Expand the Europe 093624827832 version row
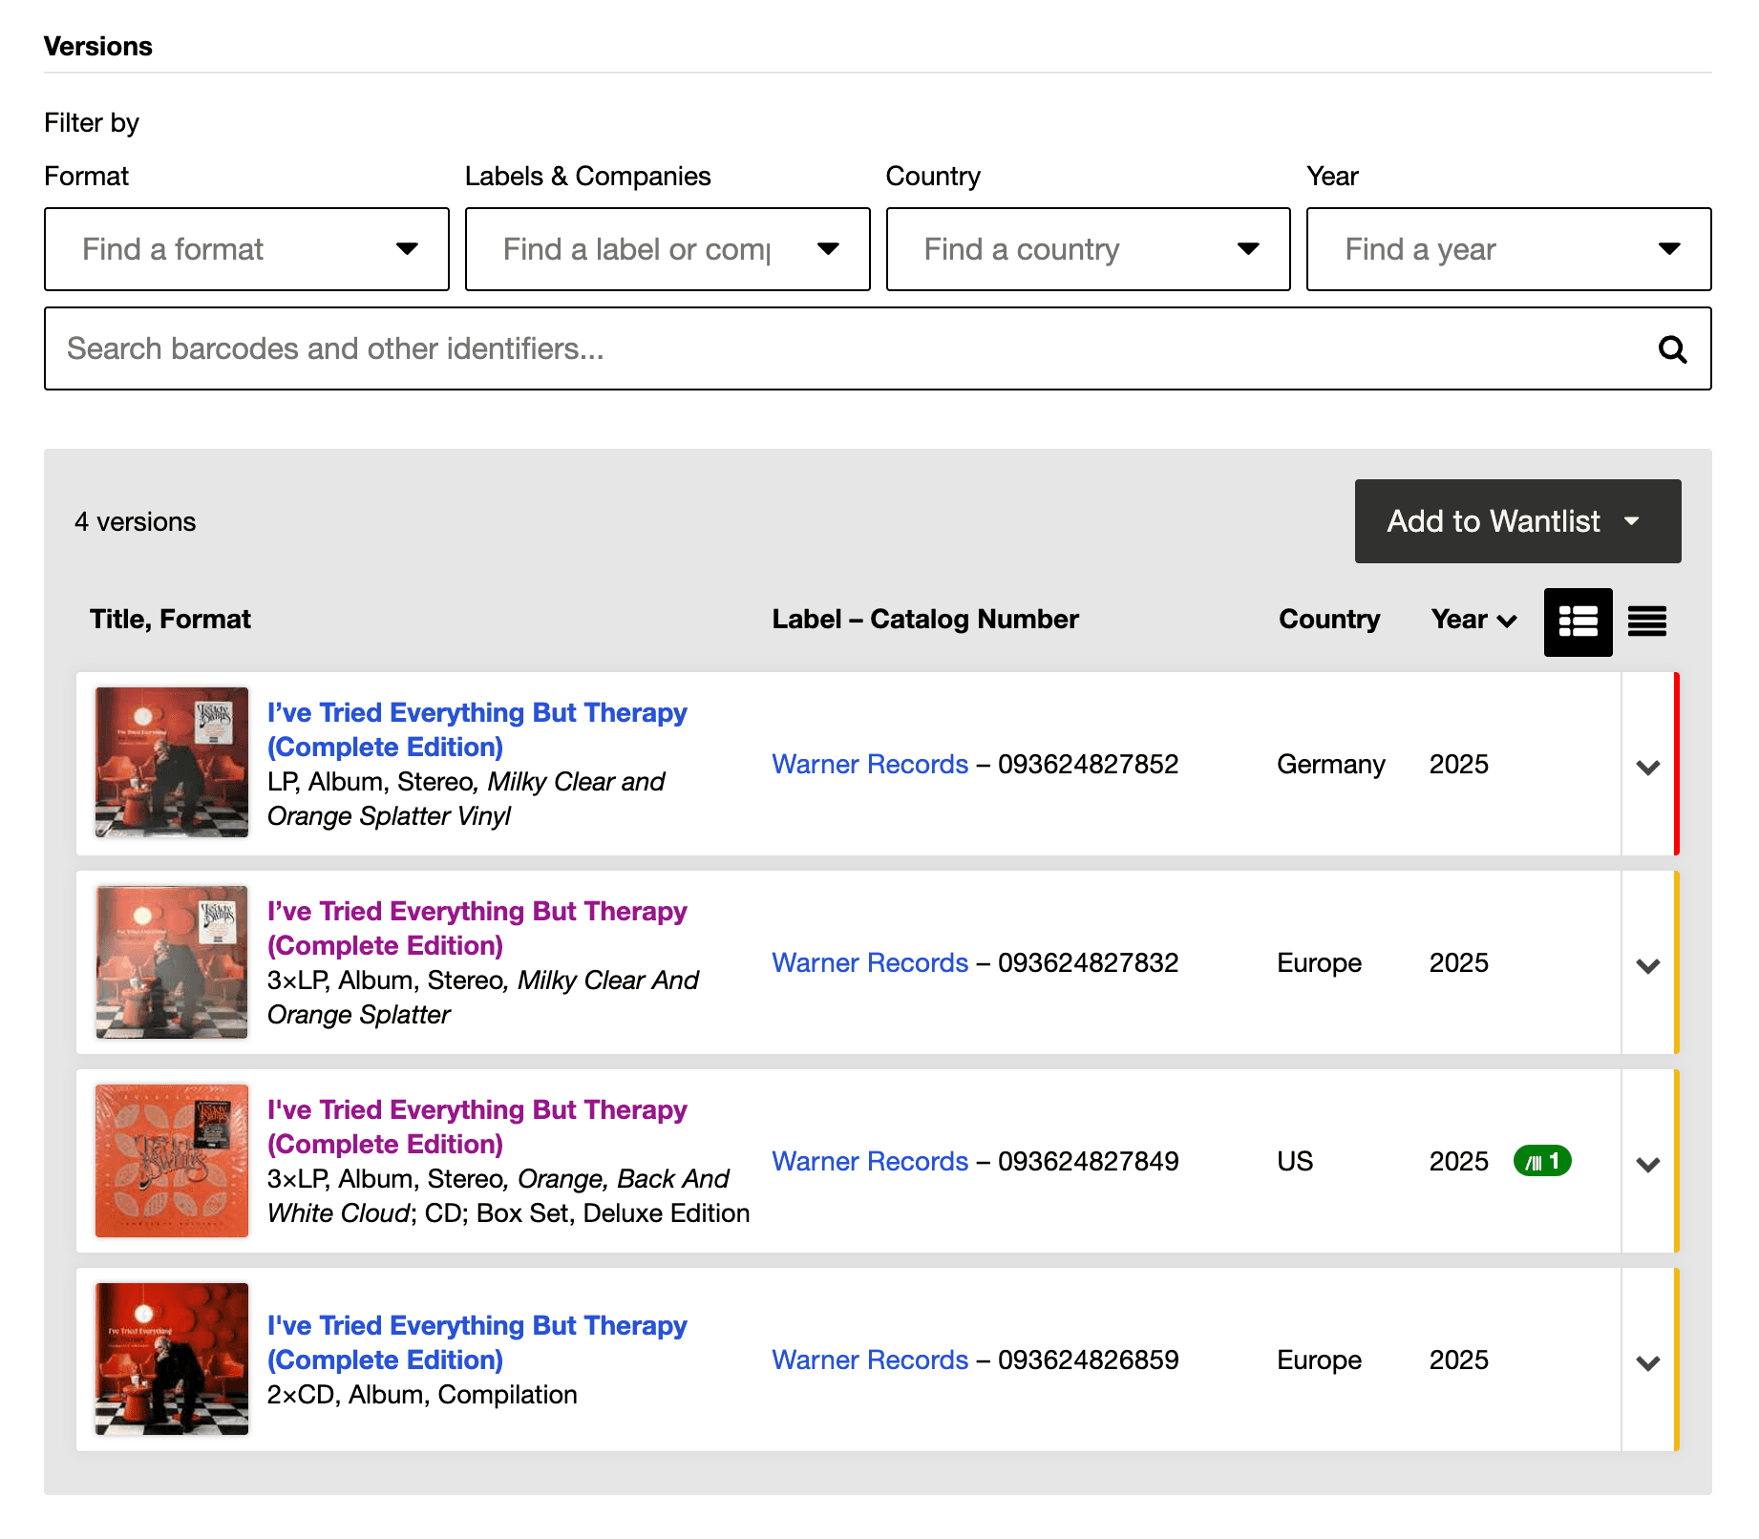 (1648, 965)
